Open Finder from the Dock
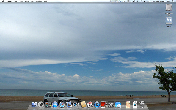Image resolution: width=176 pixels, height=110 pixels. (x=34, y=105)
